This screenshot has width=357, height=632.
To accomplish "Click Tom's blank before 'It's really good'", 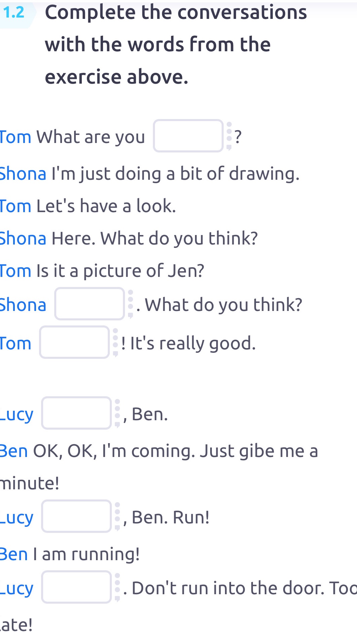I will (x=75, y=343).
